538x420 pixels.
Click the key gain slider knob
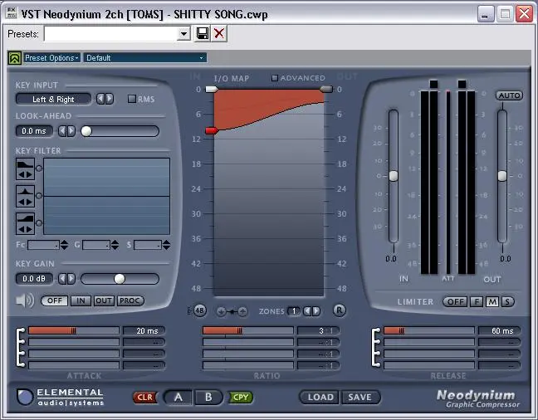click(120, 279)
